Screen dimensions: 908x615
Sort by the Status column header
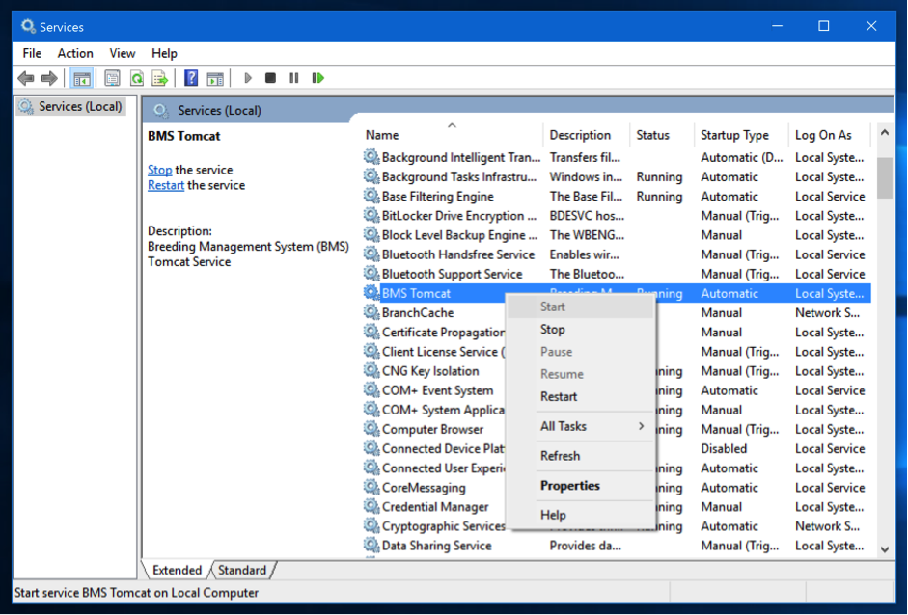pos(661,135)
